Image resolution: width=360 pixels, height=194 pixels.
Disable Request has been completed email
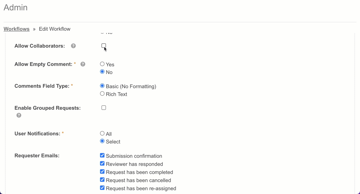point(102,172)
